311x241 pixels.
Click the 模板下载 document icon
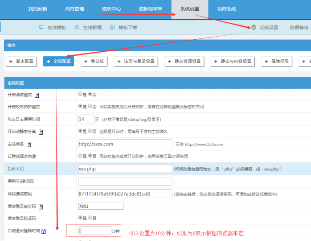coord(112,27)
